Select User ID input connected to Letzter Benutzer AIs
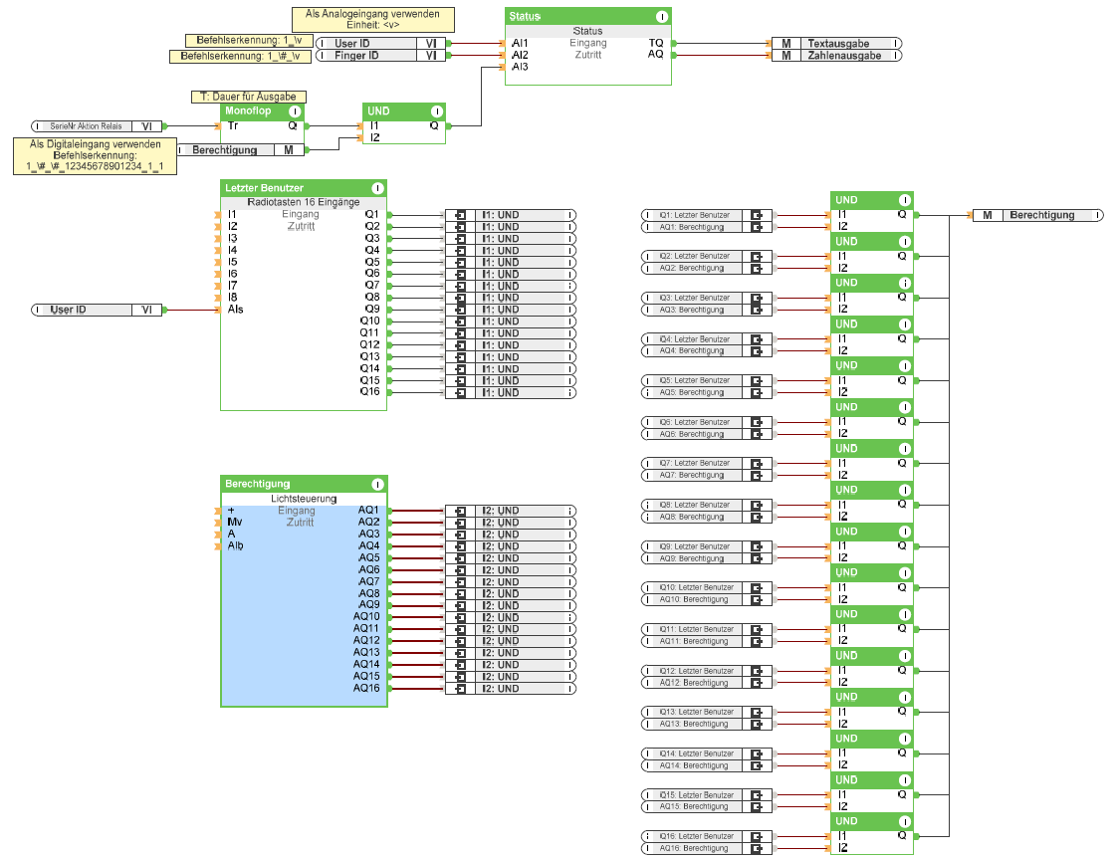This screenshot has width=1119, height=860. [97, 310]
